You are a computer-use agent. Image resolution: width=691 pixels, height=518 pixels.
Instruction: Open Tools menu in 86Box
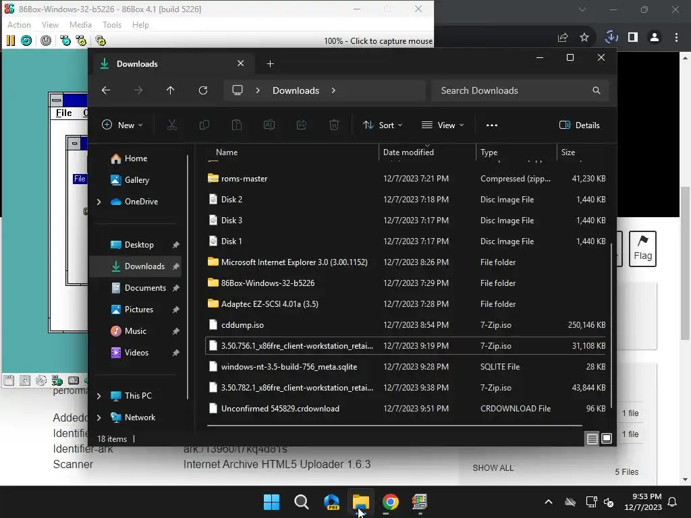(112, 25)
